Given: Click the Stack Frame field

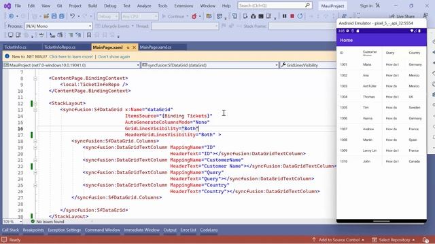Looking at the screenshot, I should click(302, 26).
